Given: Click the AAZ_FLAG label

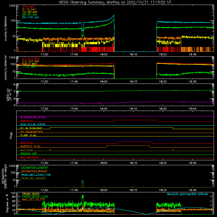Looking at the screenshot, I should pyautogui.click(x=27, y=150).
